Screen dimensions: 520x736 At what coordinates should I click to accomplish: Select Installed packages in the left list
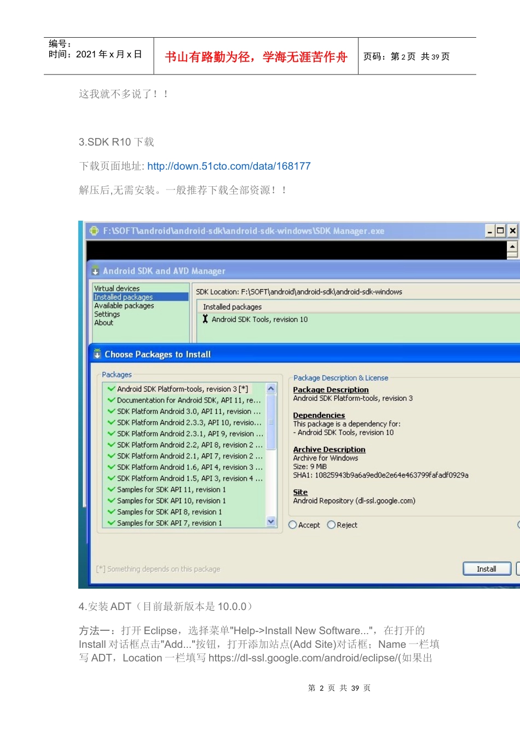141,297
